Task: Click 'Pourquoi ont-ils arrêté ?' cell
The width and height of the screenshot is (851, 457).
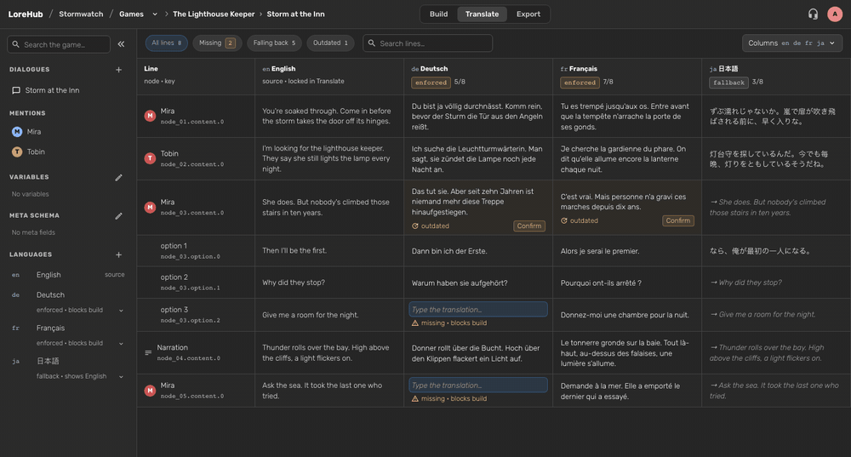Action: [x=627, y=283]
